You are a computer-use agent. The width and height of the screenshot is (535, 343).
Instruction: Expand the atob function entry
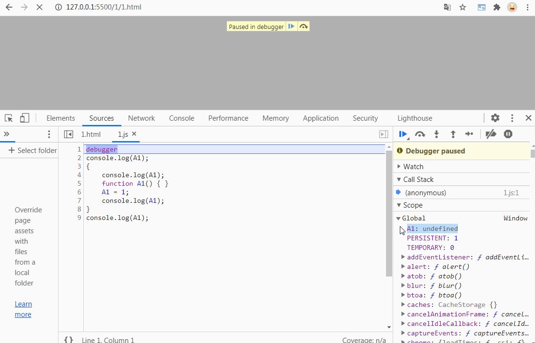pyautogui.click(x=403, y=276)
